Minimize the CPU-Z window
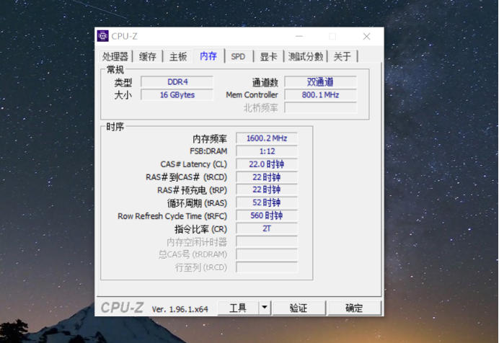The width and height of the screenshot is (499, 343). [299, 37]
